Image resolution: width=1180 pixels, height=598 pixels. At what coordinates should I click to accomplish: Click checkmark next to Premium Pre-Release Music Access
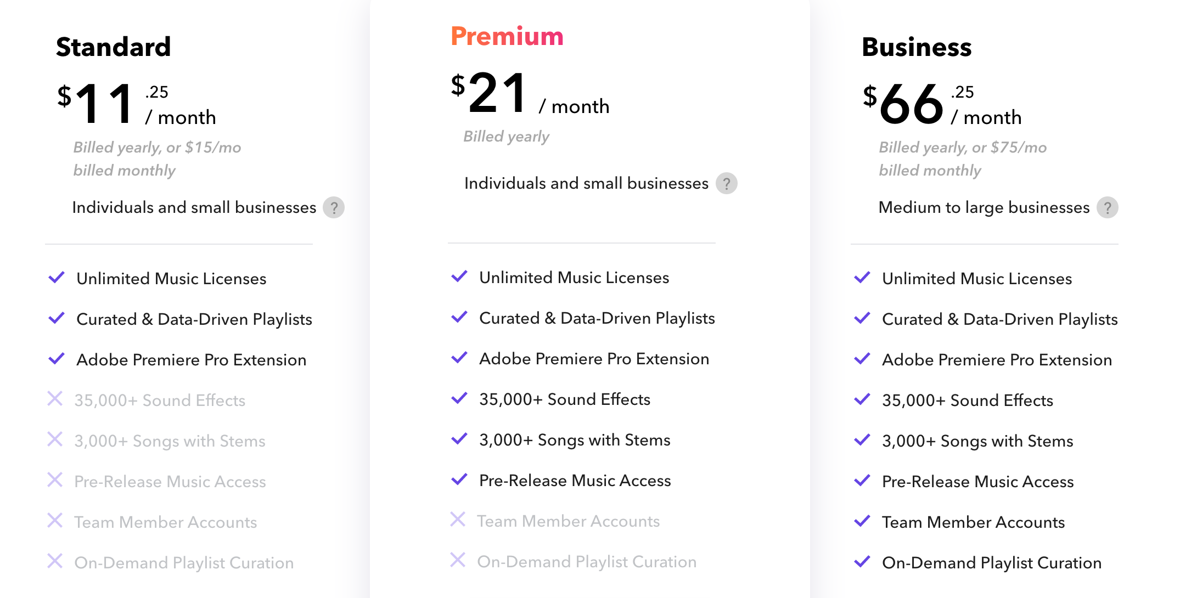pos(459,479)
